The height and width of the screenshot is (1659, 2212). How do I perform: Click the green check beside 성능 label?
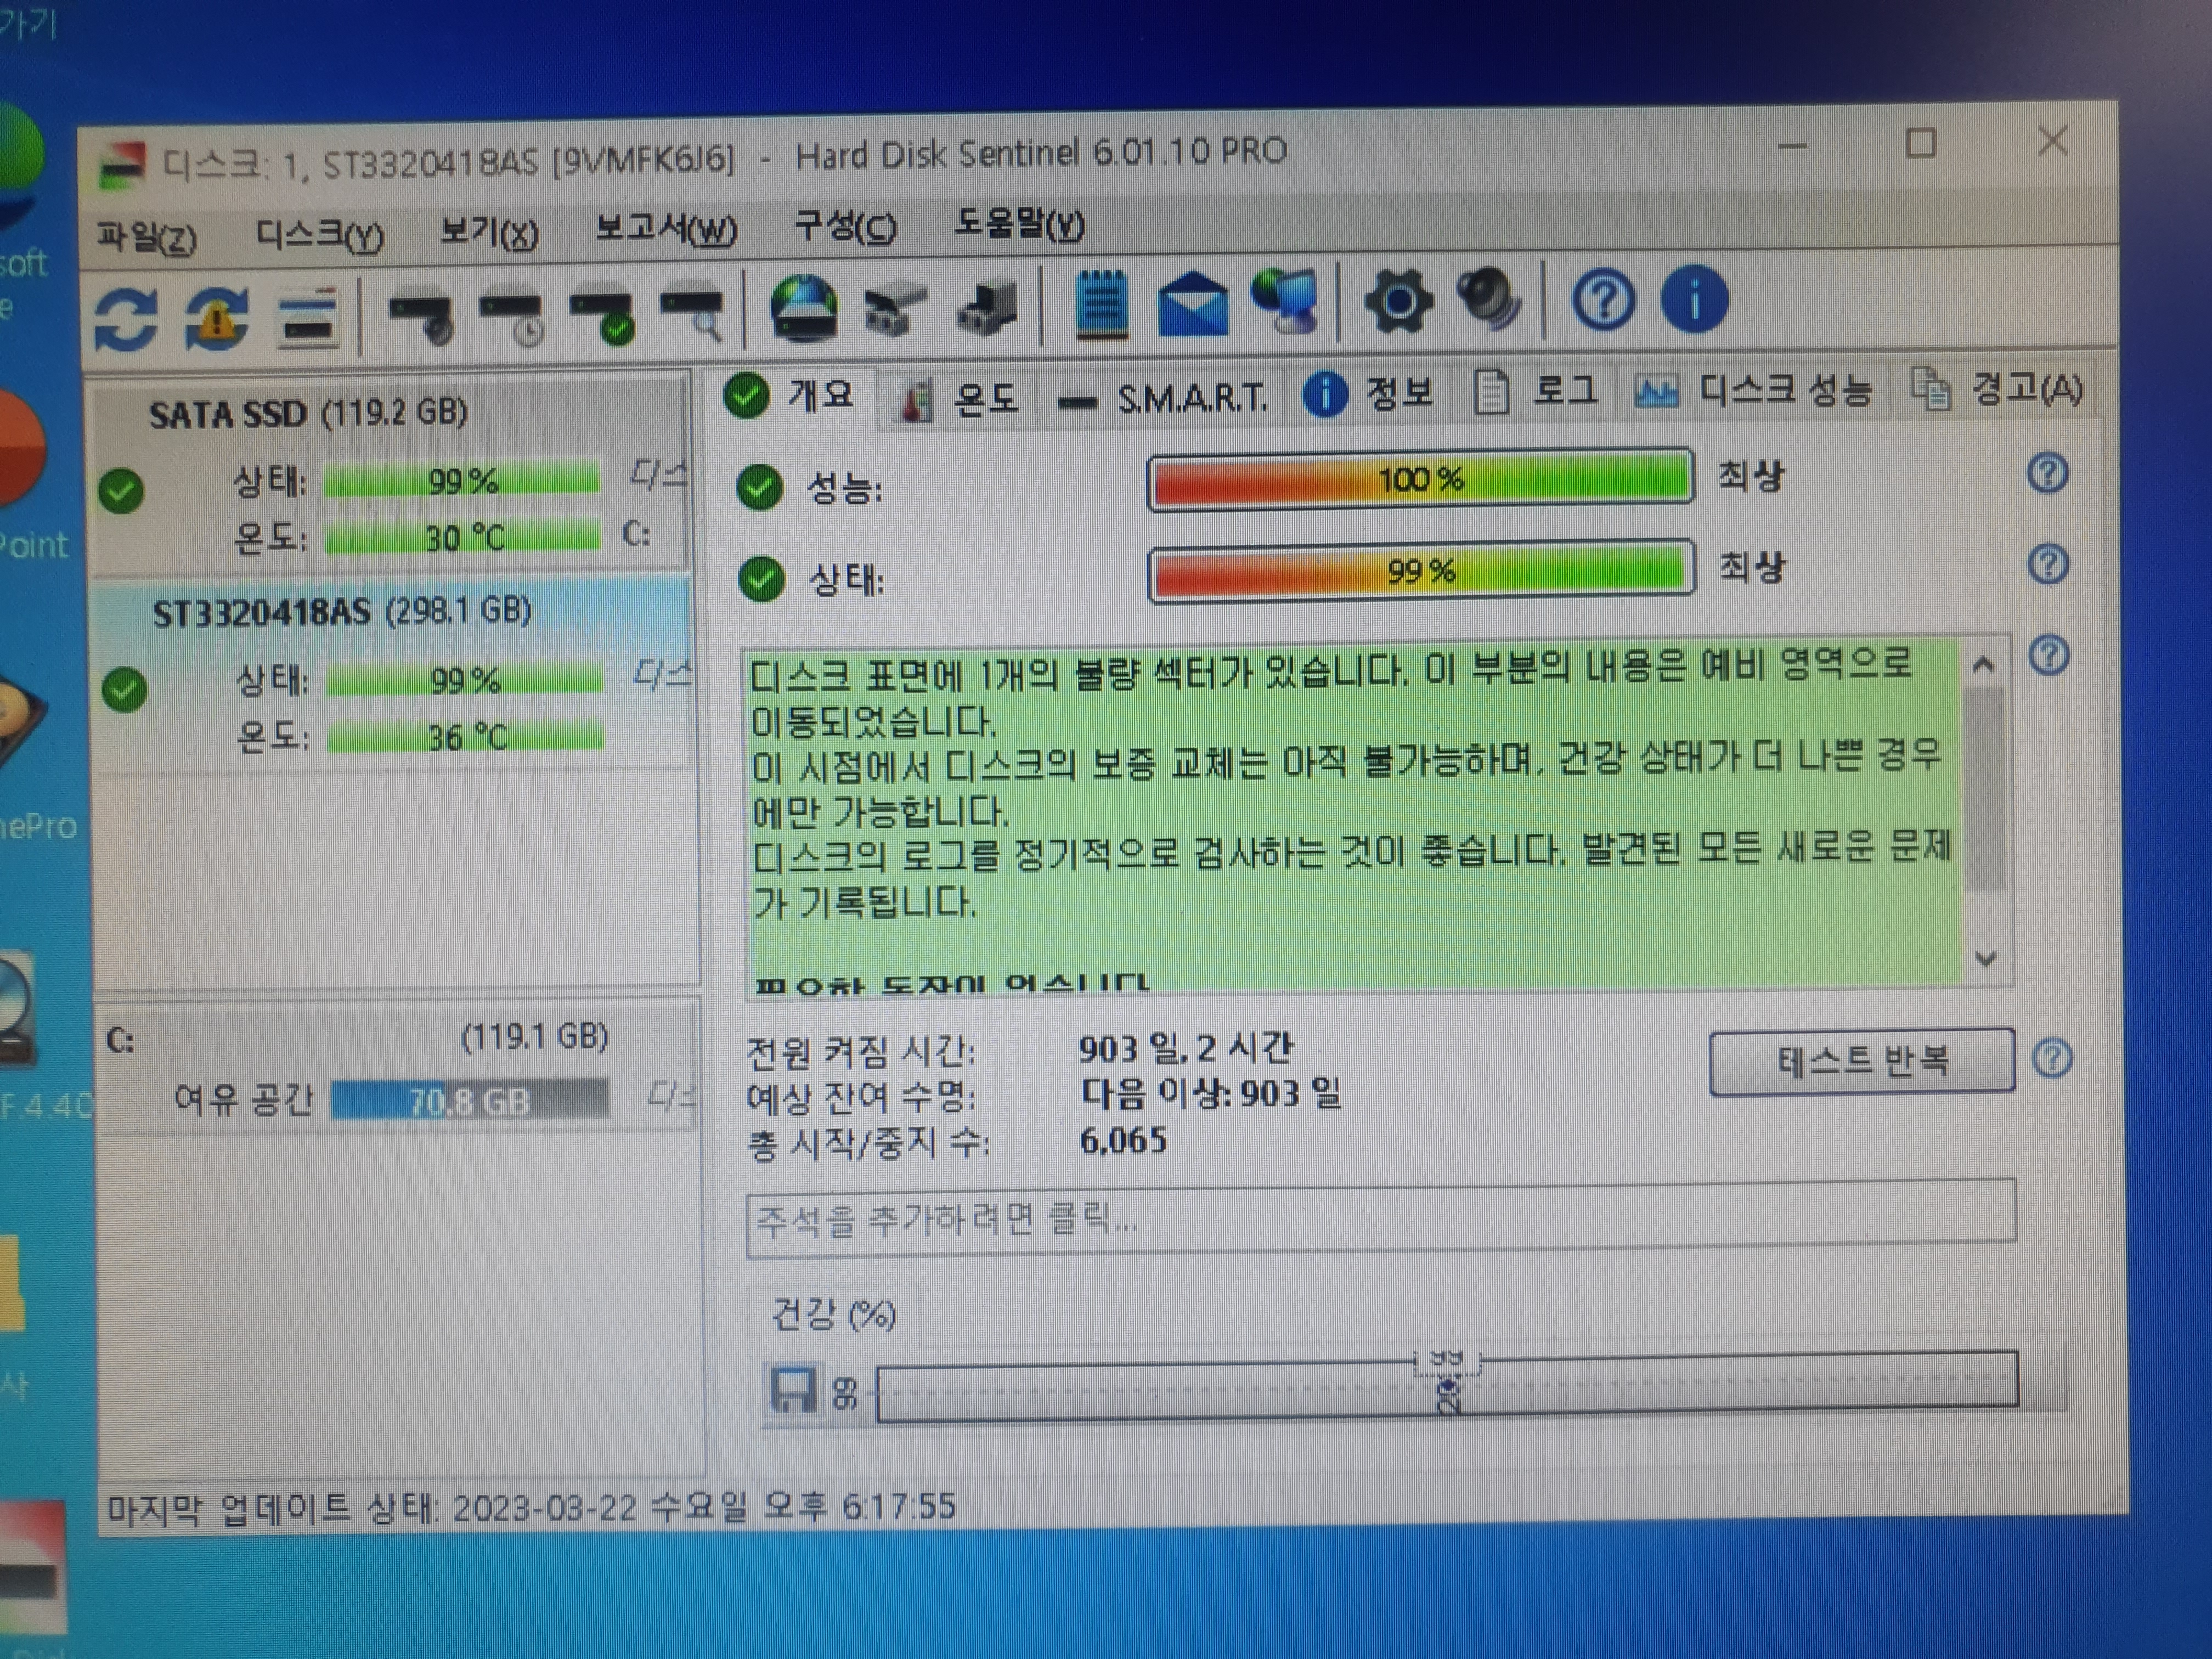pos(759,488)
